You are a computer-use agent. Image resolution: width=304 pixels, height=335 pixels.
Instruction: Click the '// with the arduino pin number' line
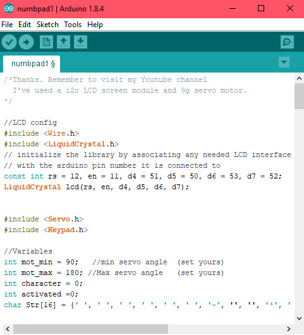point(112,165)
